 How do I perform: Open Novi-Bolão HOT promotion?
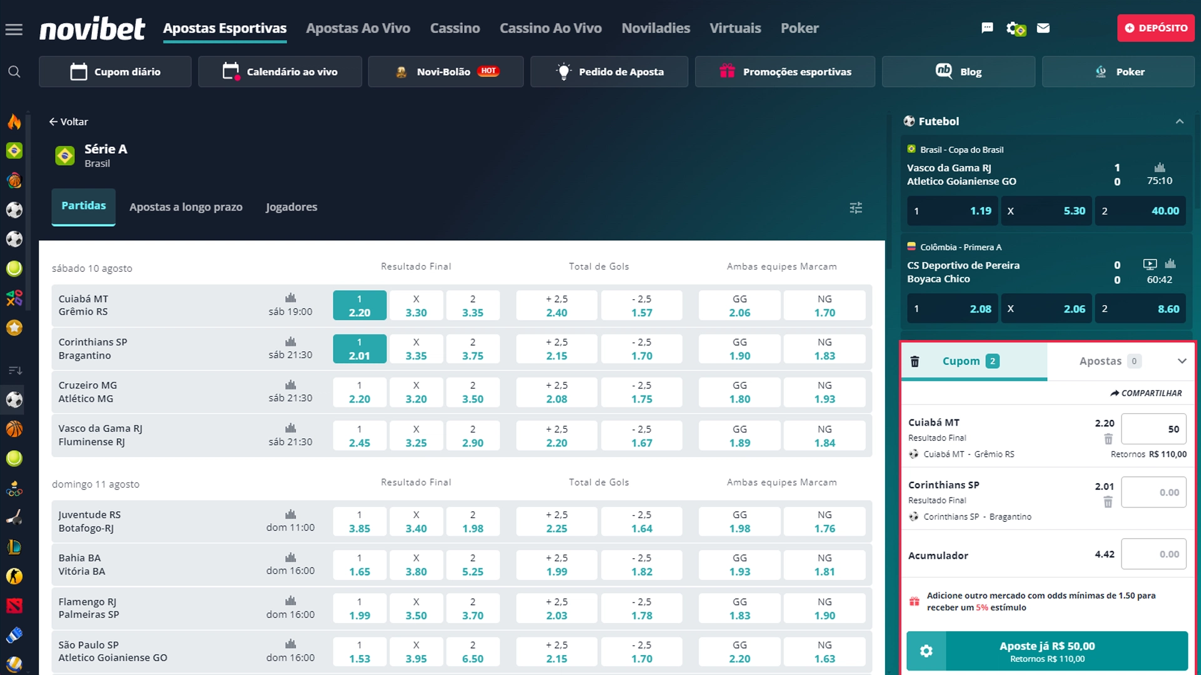point(445,72)
